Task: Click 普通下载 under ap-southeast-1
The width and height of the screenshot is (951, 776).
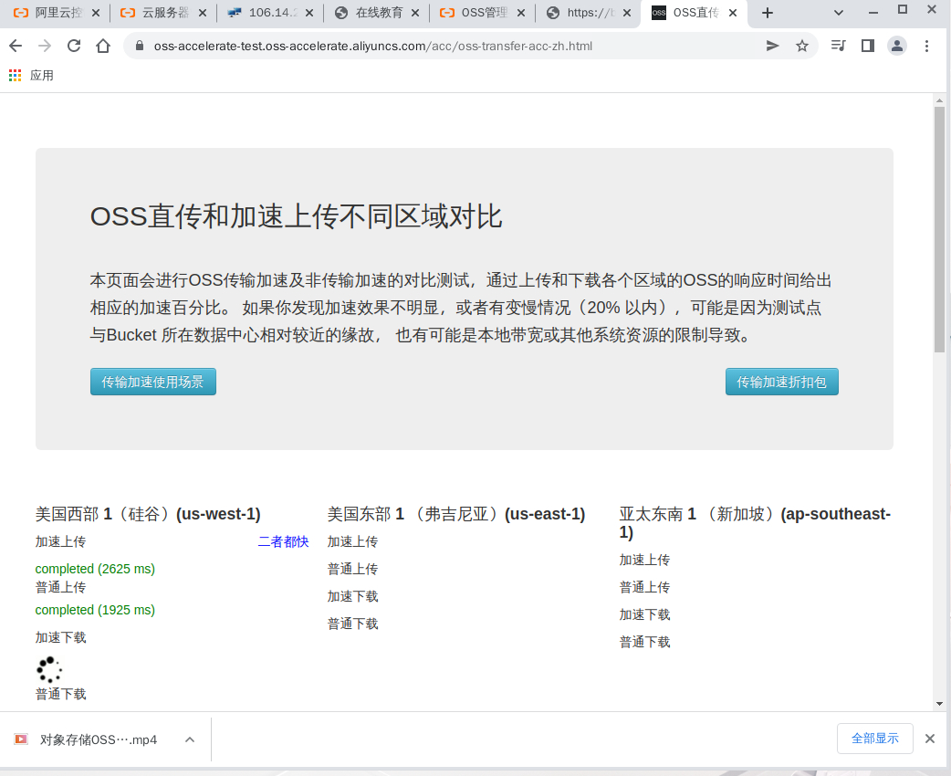Action: point(644,642)
